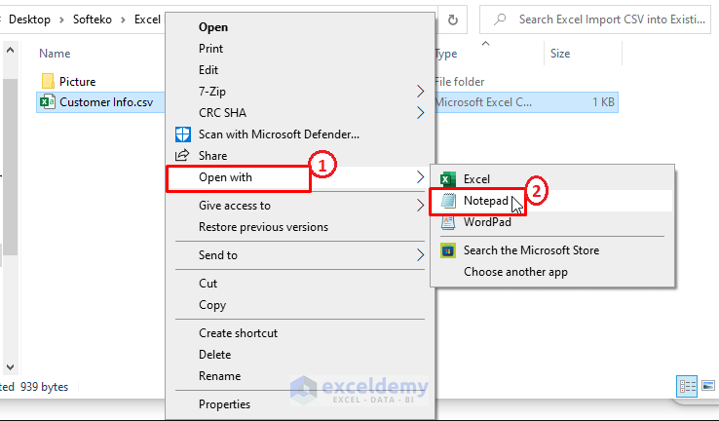Sort files by the Size column header

[x=560, y=54]
